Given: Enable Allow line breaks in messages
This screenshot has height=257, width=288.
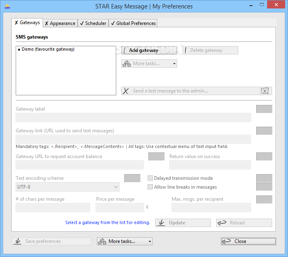Looking at the screenshot, I should [x=150, y=187].
